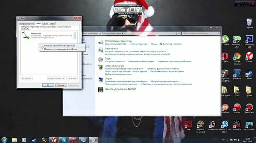256x143 pixels.
Task: Select 'Показать отсоединенные устройства' menu item
Action: [60, 49]
